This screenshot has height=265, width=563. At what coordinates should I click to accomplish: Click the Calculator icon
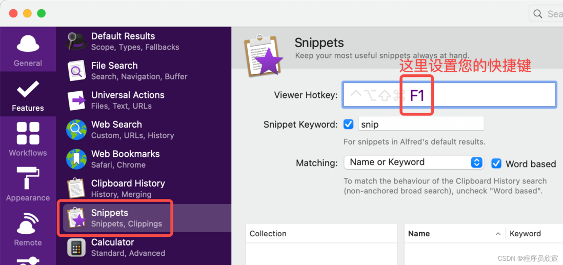tap(76, 248)
